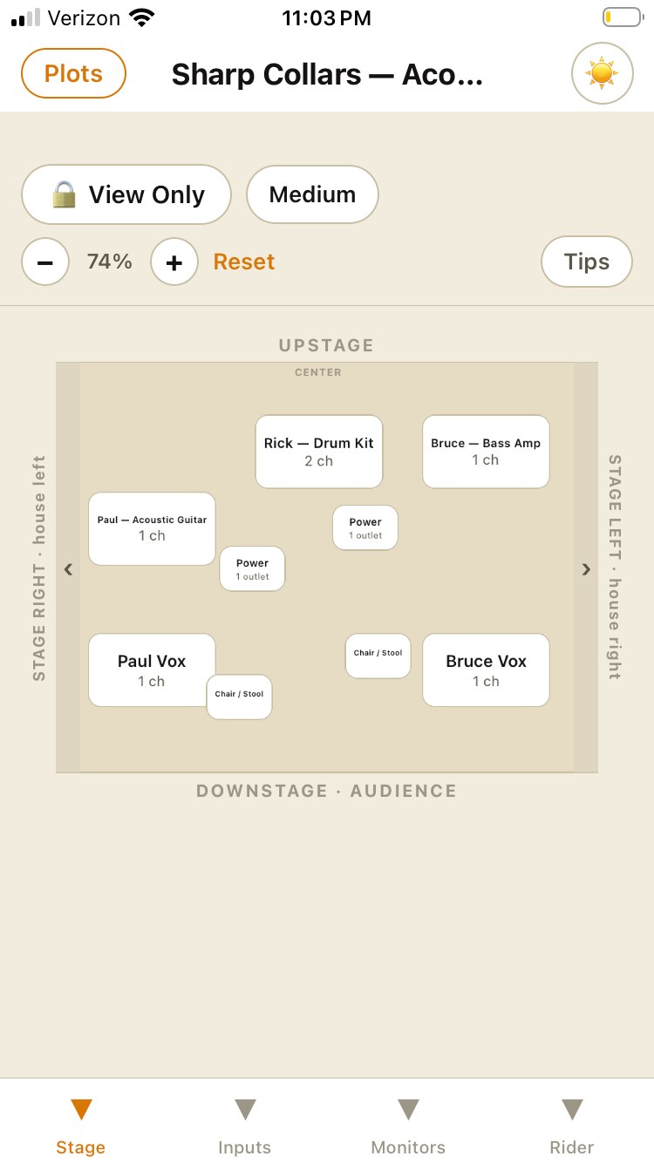Change the Medium stage size option
The image size is (654, 1163).
click(x=312, y=194)
